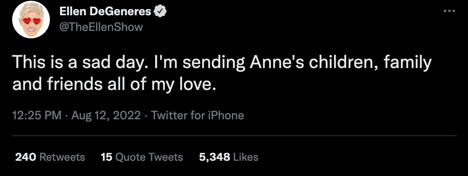Open the Ellen DeGeneres display name

coord(105,12)
